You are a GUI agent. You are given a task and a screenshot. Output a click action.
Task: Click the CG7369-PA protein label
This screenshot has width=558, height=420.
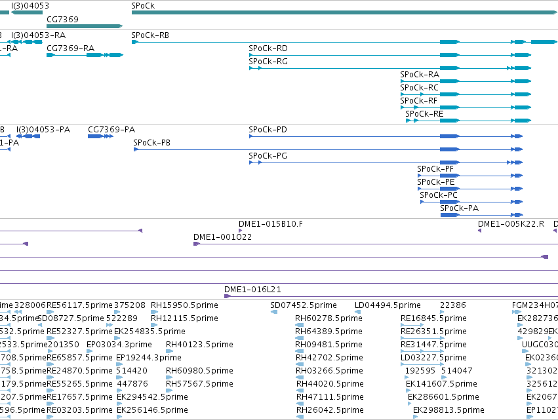click(111, 130)
